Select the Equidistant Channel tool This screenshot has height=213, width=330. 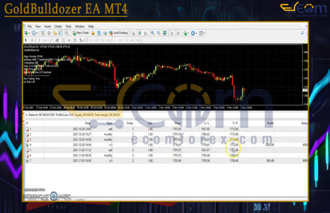57,40
